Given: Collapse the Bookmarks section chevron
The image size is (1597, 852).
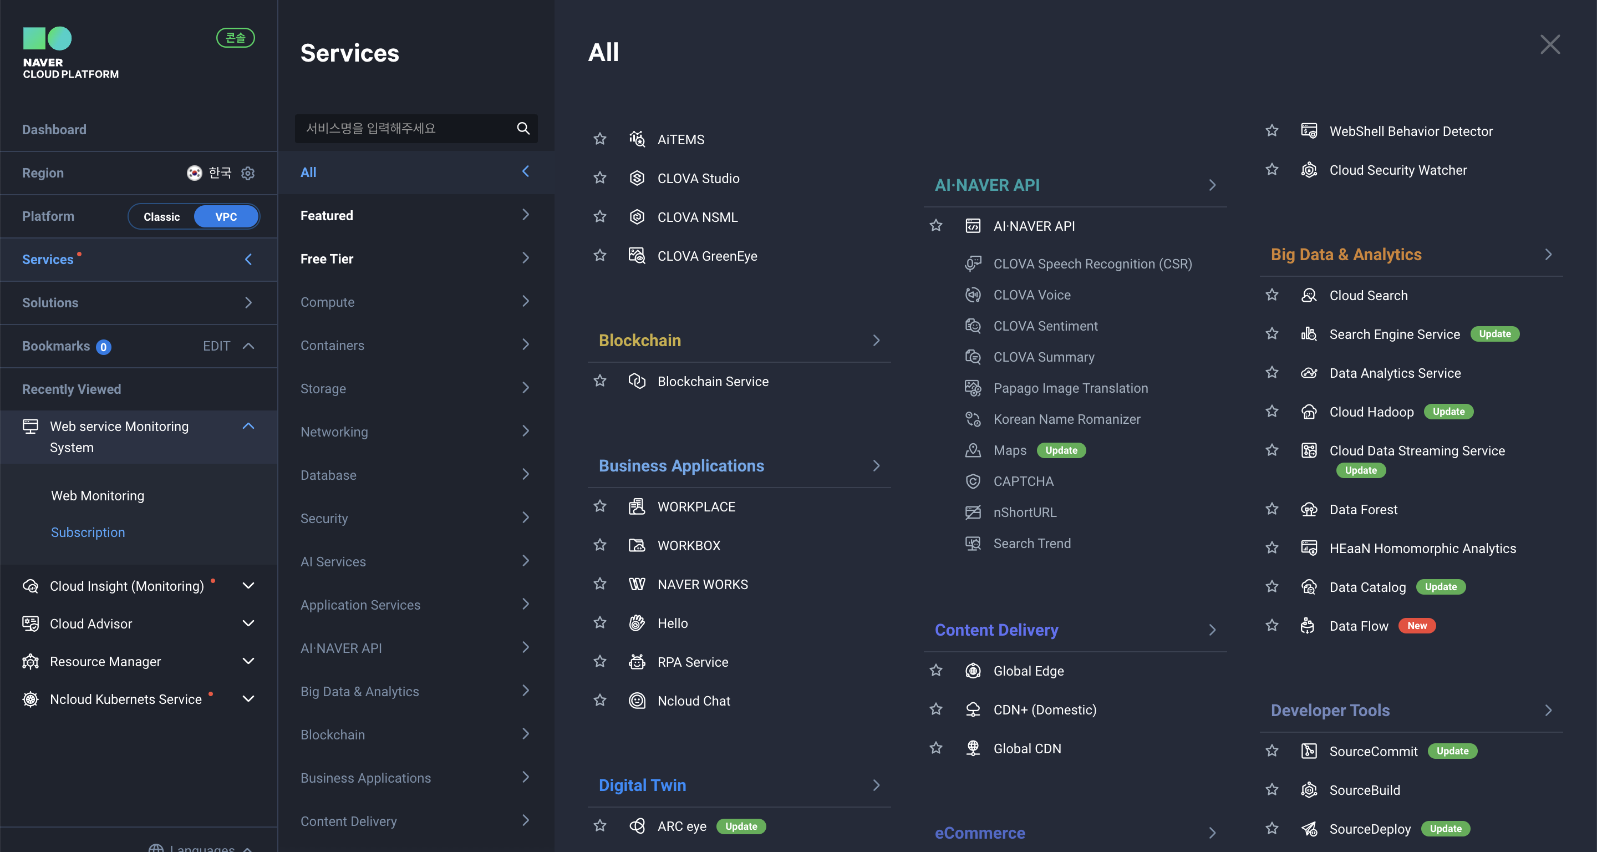Looking at the screenshot, I should (x=248, y=346).
